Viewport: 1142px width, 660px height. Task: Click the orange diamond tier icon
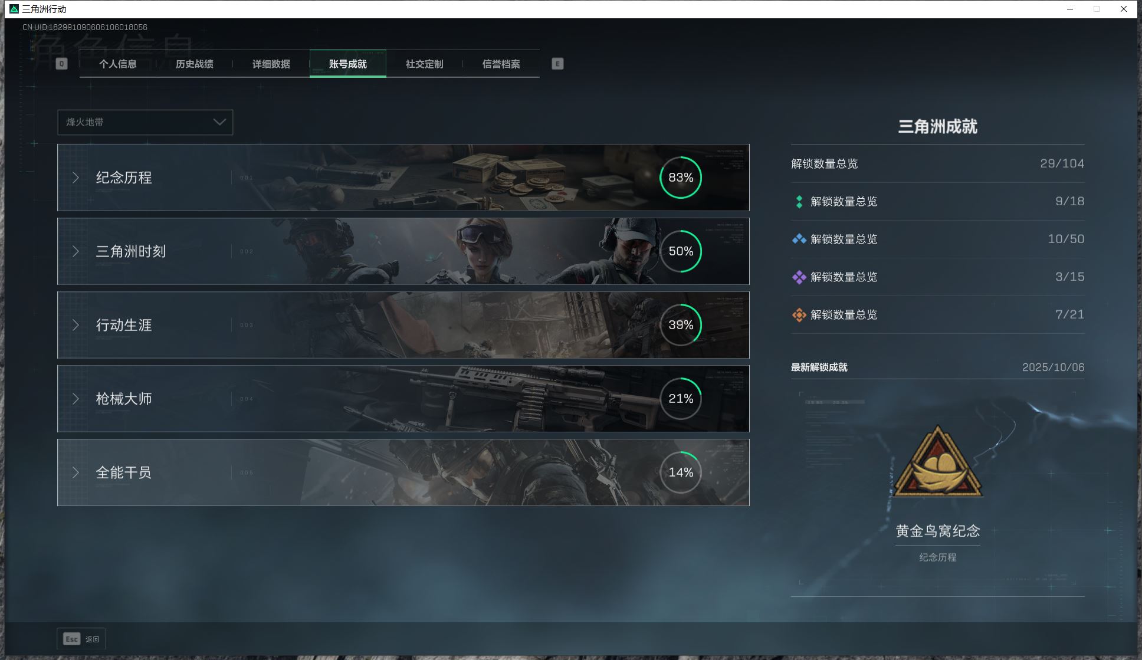tap(799, 315)
